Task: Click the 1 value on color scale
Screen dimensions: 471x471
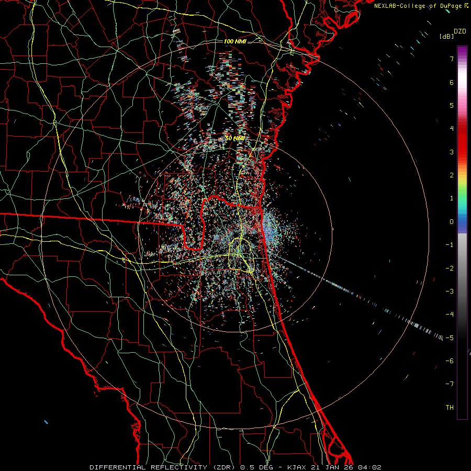Action: pyautogui.click(x=452, y=198)
